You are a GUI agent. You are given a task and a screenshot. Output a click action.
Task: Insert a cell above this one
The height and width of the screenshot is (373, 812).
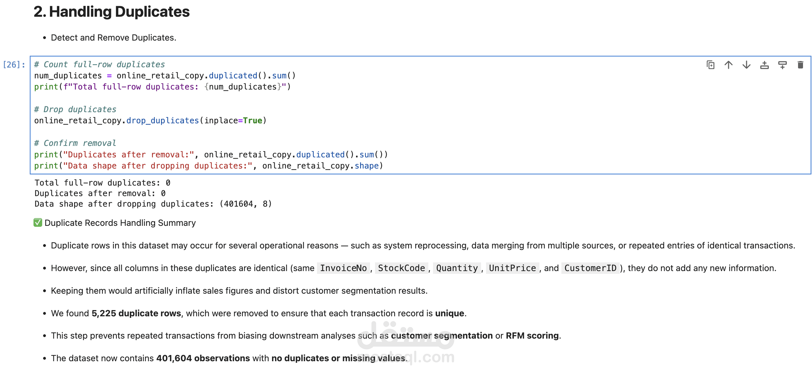764,65
